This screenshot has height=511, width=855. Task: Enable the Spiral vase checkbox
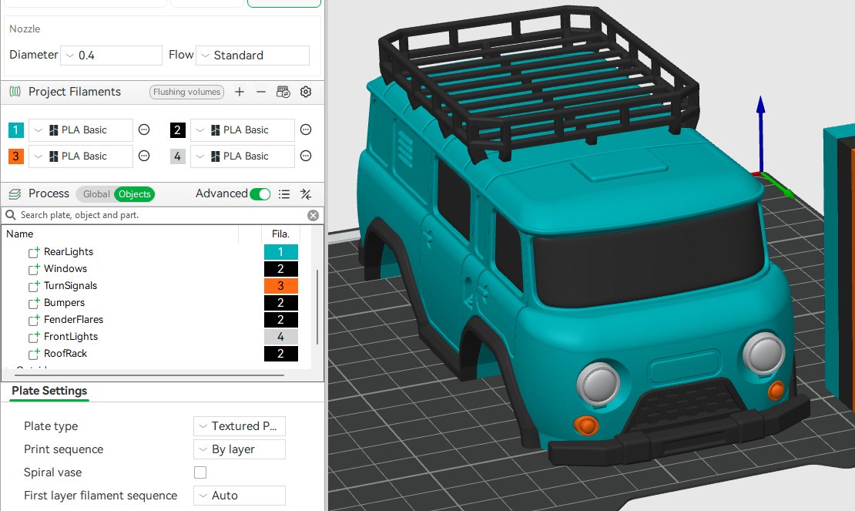tap(200, 472)
